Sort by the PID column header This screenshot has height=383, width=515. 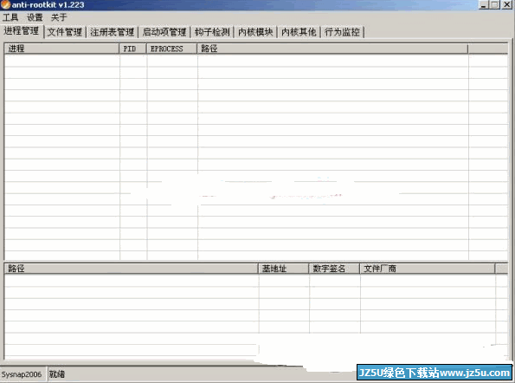[x=132, y=49]
